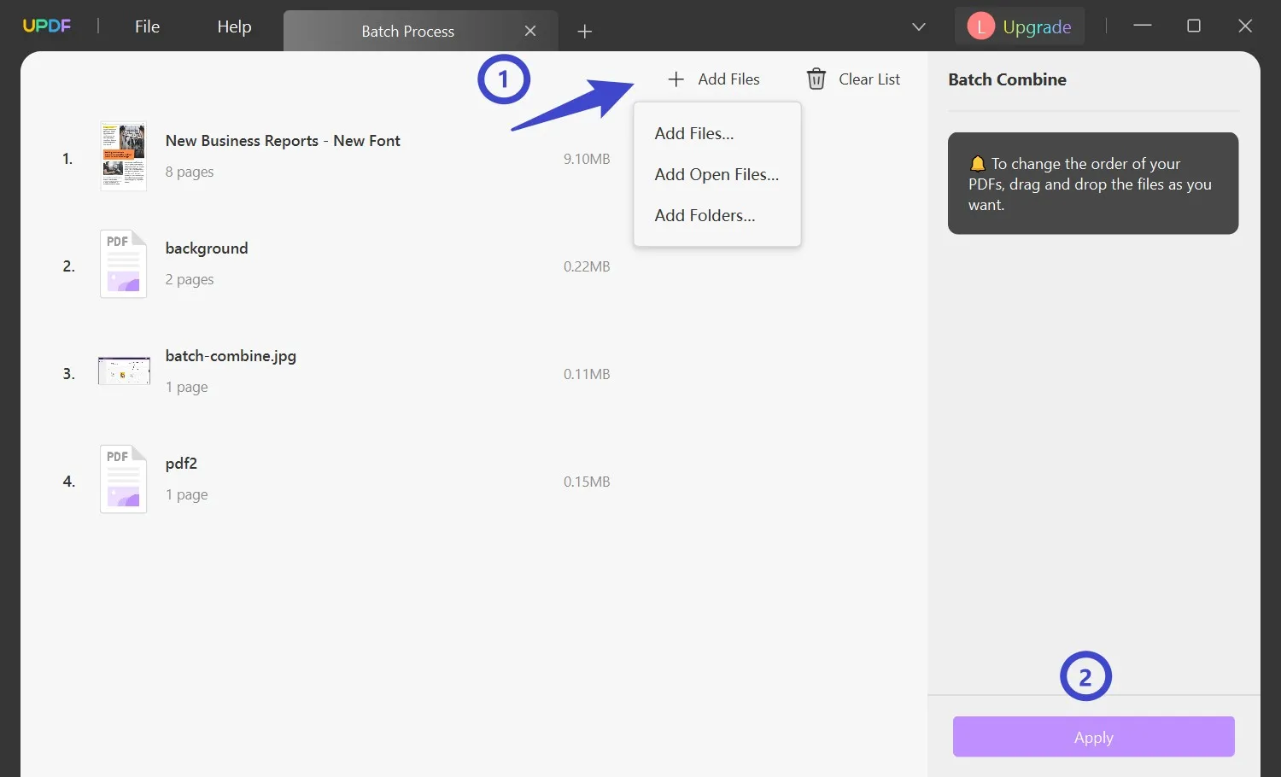Click the Apply button
The height and width of the screenshot is (777, 1281).
(1093, 736)
